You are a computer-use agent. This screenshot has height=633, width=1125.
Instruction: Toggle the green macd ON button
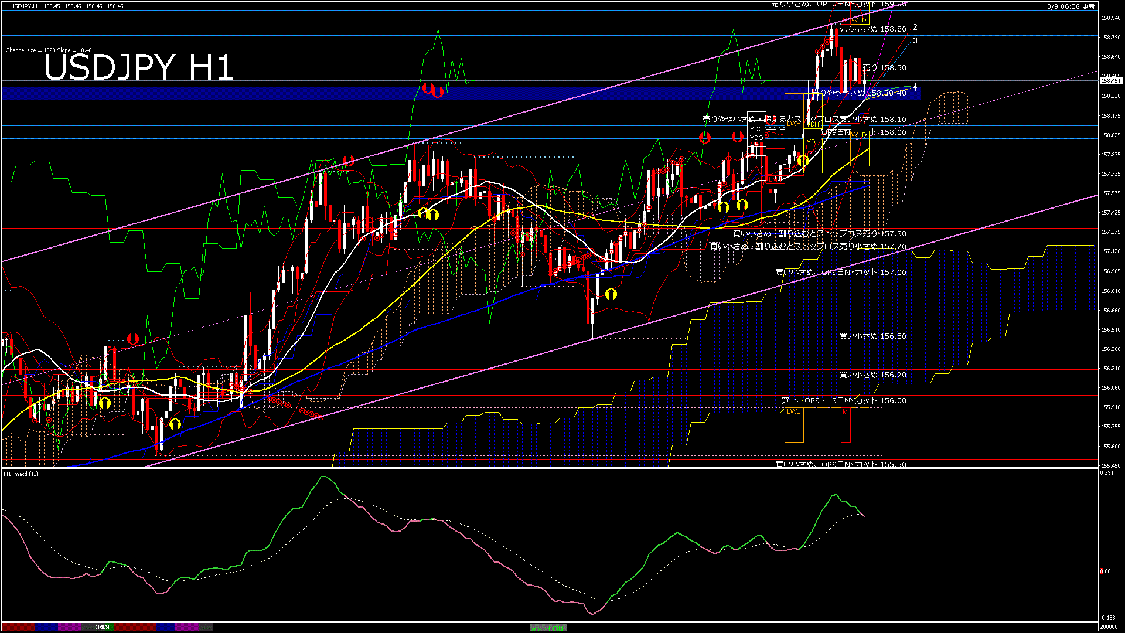tap(548, 627)
